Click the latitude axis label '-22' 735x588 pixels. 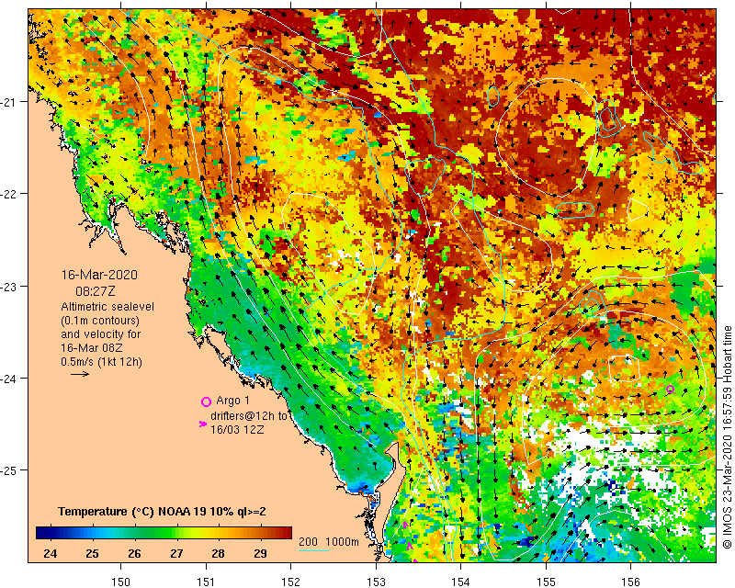7,194
